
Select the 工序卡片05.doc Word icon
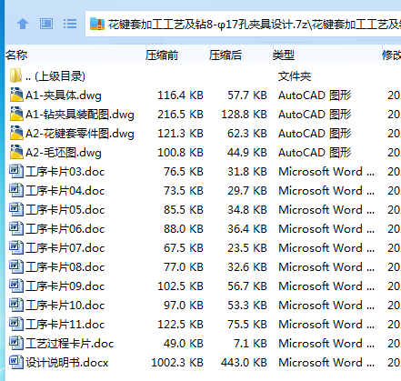pos(16,209)
